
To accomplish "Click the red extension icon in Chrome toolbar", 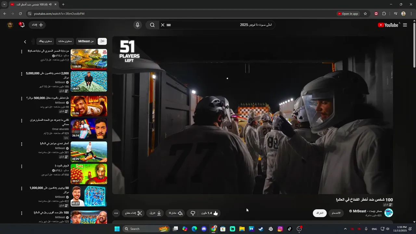I will click(376, 14).
